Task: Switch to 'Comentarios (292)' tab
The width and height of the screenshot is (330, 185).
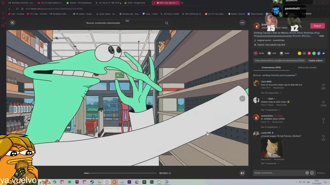Action: coord(271,68)
